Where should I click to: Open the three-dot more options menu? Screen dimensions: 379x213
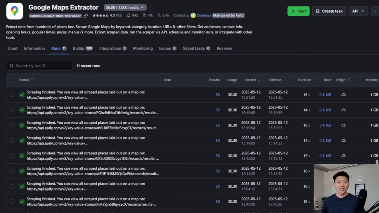pyautogui.click(x=375, y=11)
